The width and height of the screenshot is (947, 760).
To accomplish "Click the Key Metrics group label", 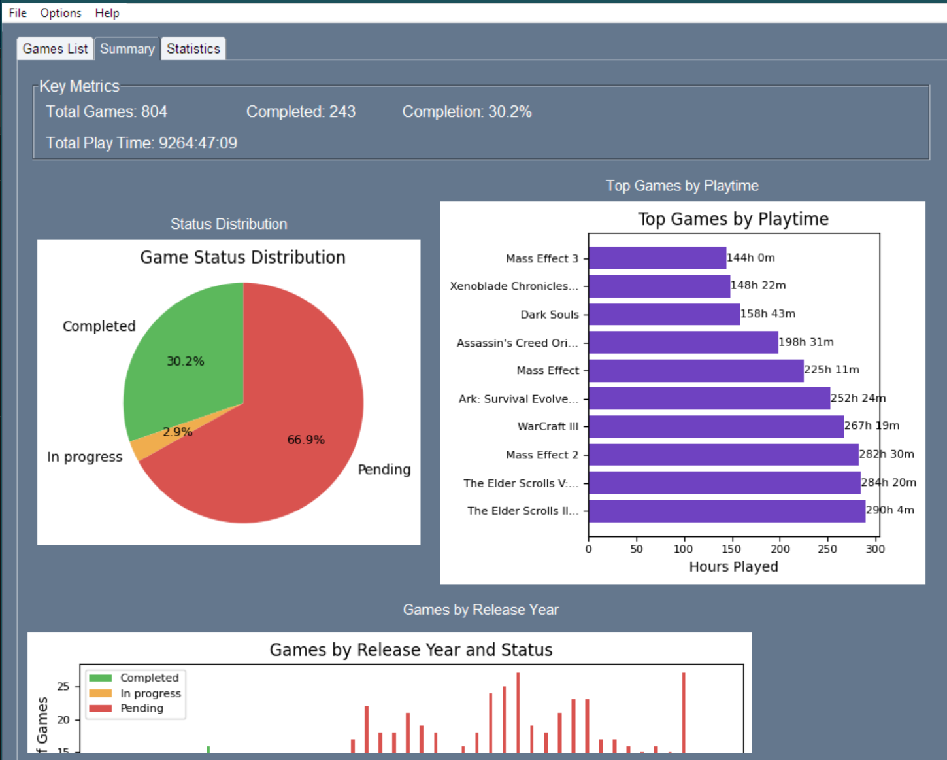I will [x=79, y=86].
